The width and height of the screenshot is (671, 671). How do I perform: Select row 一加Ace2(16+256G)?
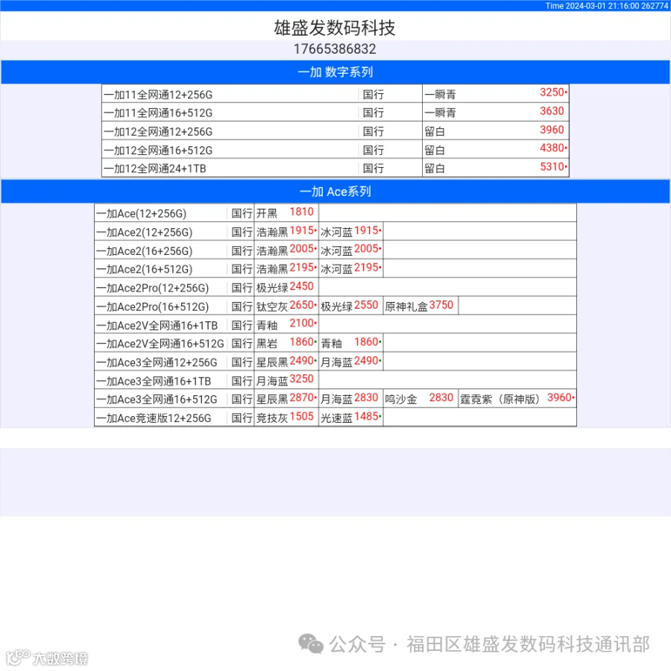click(335, 251)
